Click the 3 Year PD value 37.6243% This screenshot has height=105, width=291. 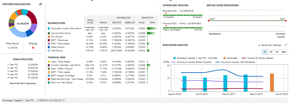pyautogui.click(x=33, y=71)
